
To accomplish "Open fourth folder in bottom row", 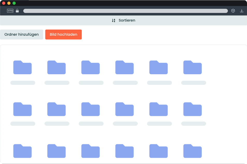I will 125,151.
